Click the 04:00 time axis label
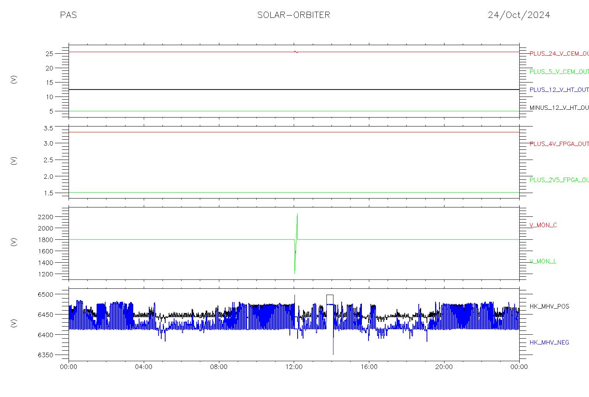The image size is (589, 397). (x=144, y=367)
